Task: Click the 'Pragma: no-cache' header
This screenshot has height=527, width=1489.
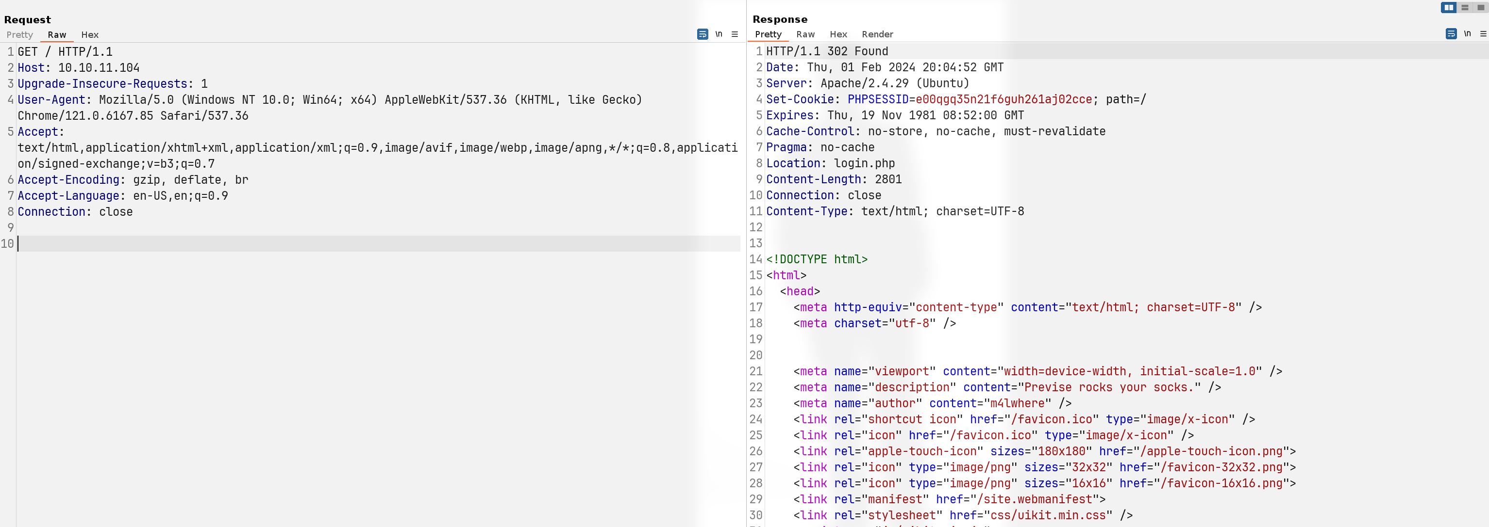Action: 820,147
